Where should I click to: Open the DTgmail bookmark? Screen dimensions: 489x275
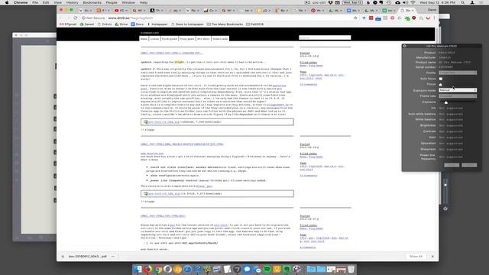click(x=68, y=24)
